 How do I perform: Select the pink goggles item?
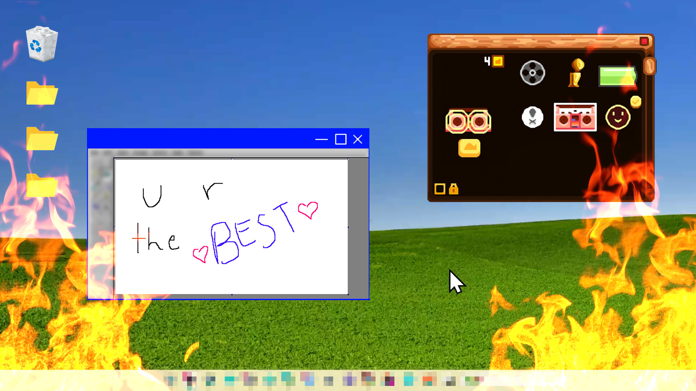click(x=468, y=121)
